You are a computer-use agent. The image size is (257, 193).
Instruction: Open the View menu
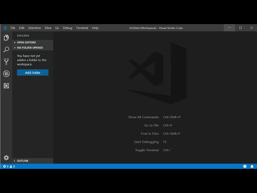(48, 28)
